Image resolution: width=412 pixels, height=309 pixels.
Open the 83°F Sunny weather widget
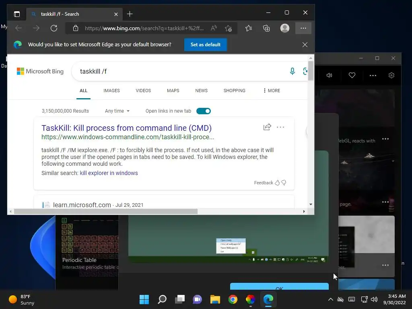click(x=22, y=299)
